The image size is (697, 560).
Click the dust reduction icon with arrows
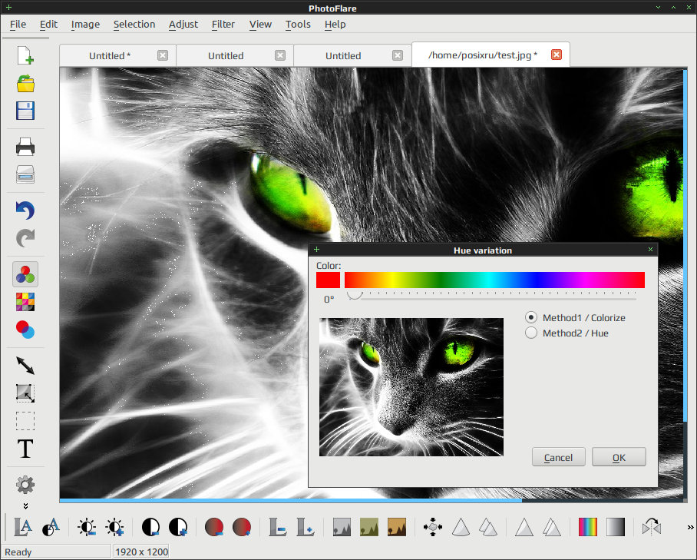click(x=433, y=527)
